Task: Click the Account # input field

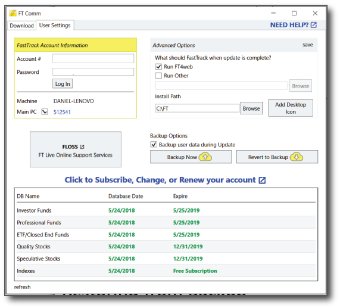Action: click(x=93, y=58)
